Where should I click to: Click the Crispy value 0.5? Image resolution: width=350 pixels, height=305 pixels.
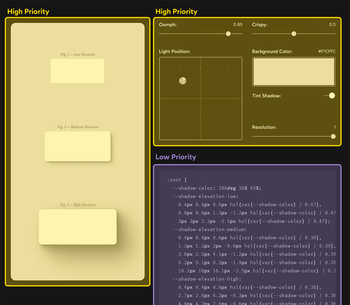[332, 25]
